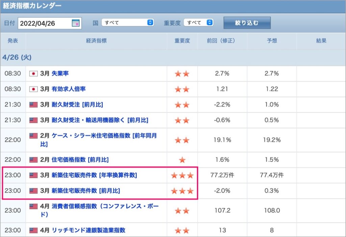The width and height of the screenshot is (346, 237).
Task: Click the 発表 column header
Action: (13, 41)
